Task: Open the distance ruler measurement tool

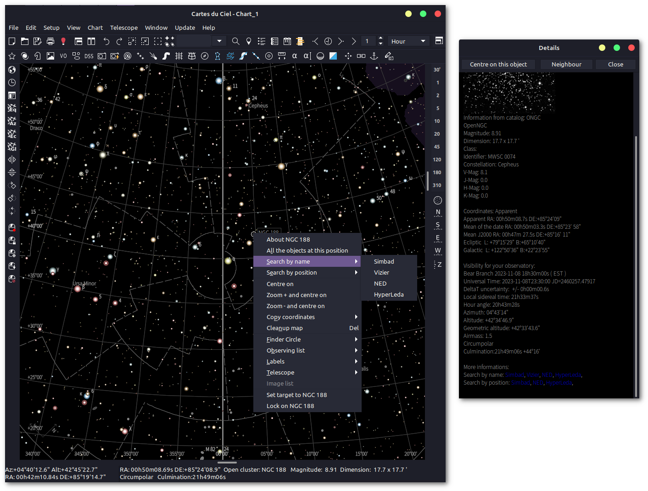Action: click(x=282, y=56)
